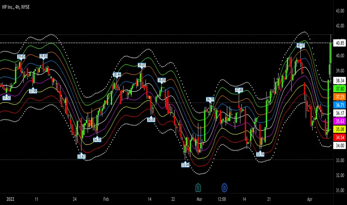Click the 2022 date axis label
Screen dimensions: 347x205
[x=10, y=199]
